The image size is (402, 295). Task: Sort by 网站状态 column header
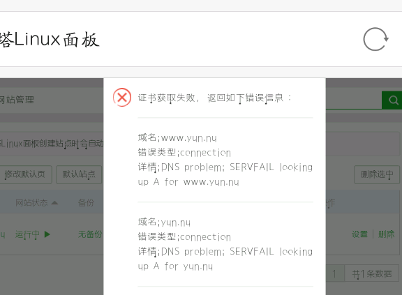(x=37, y=203)
